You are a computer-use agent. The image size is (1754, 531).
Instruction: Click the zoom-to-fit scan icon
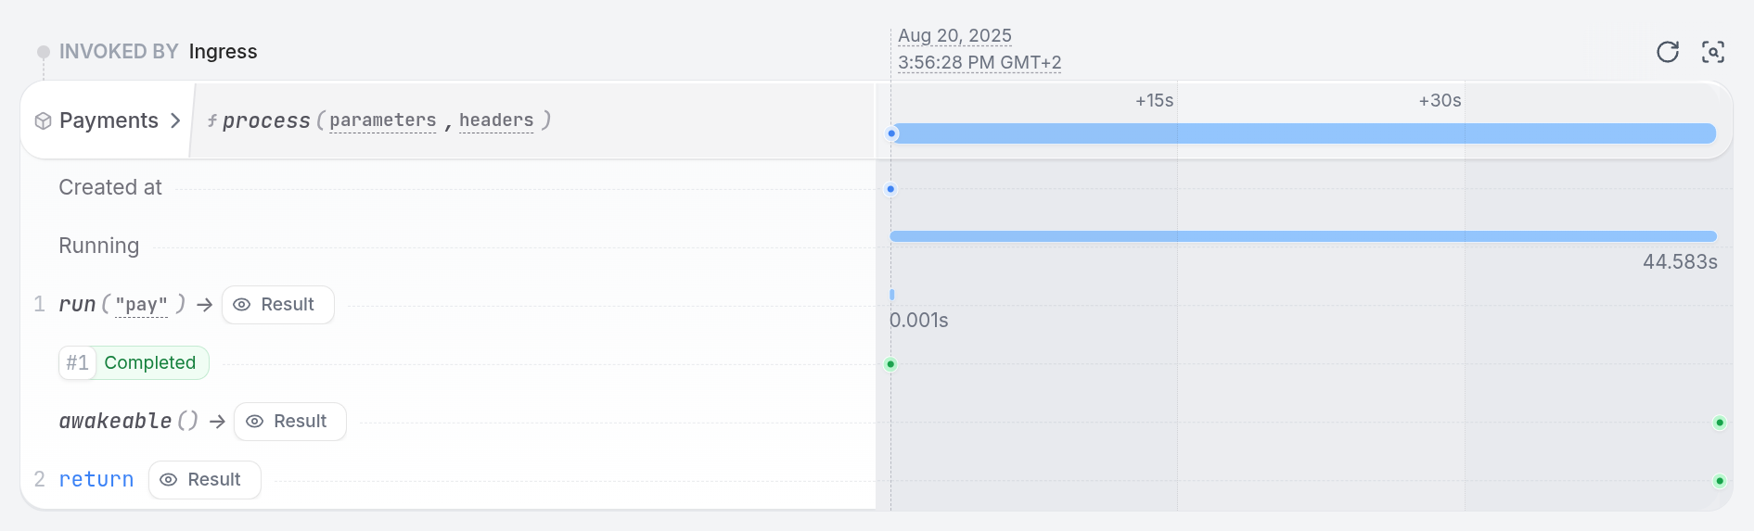pos(1713,52)
